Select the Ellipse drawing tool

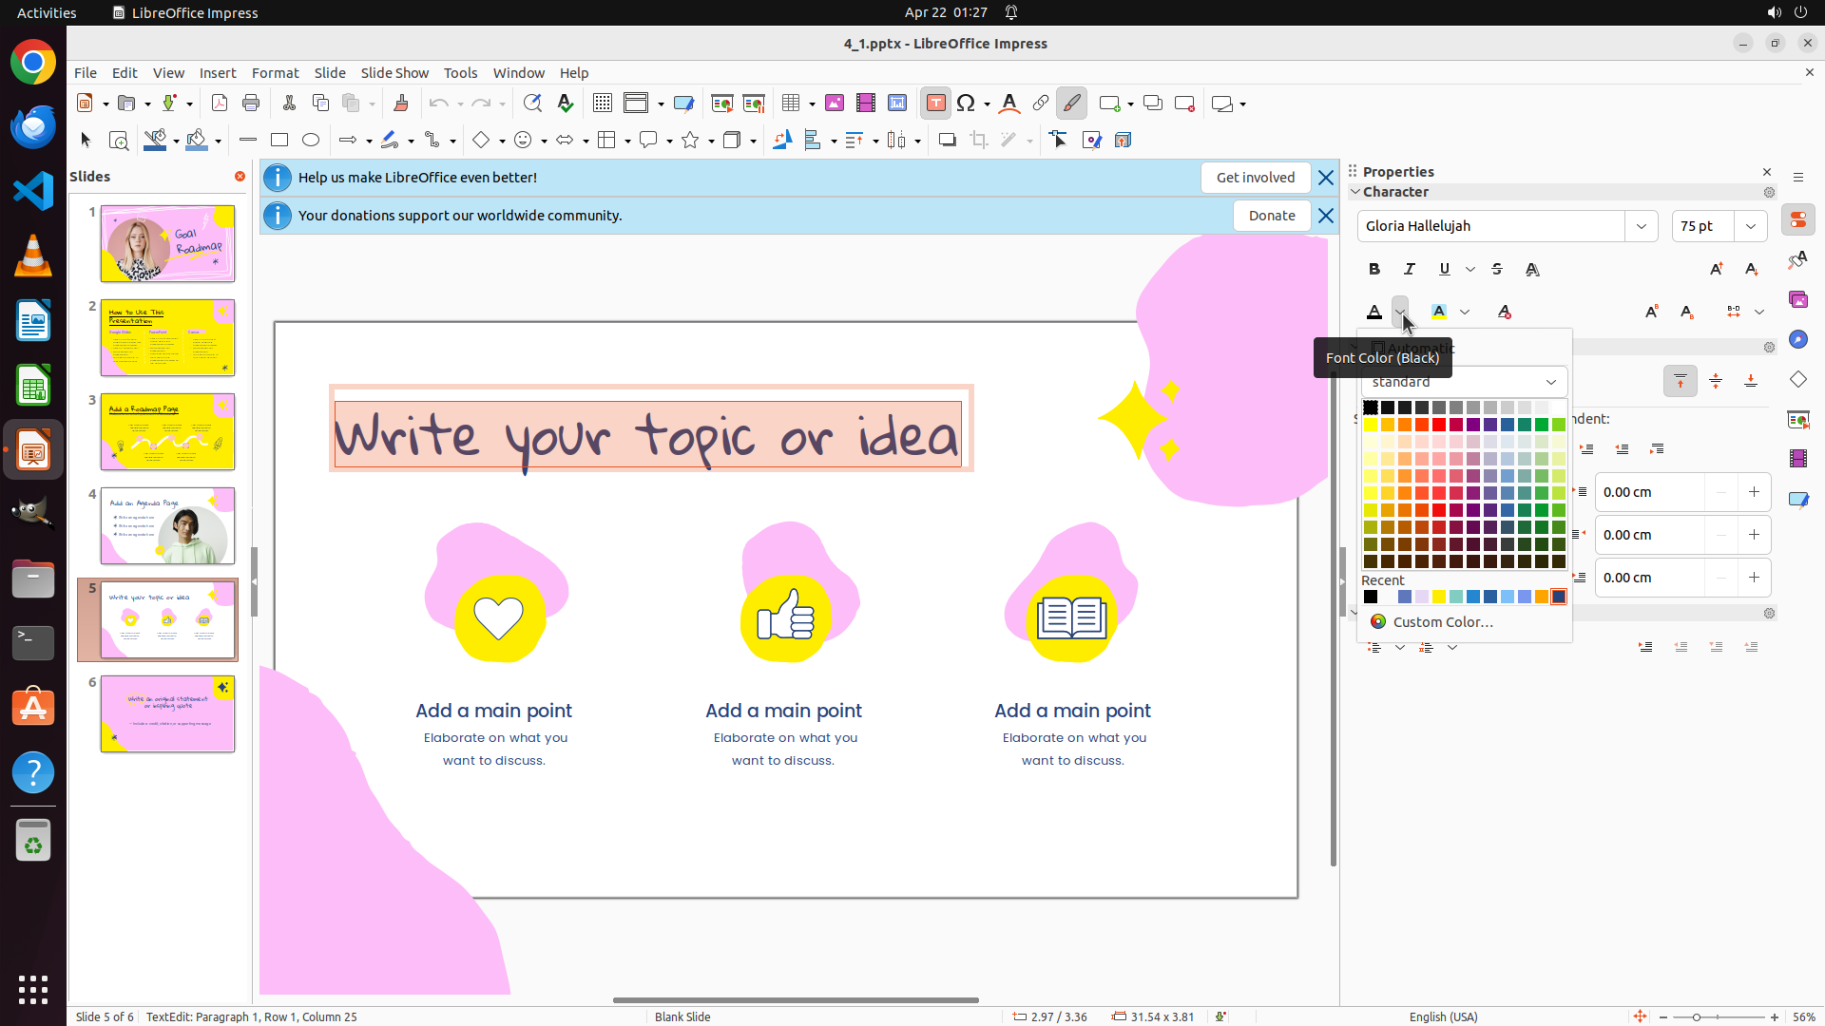click(x=311, y=140)
